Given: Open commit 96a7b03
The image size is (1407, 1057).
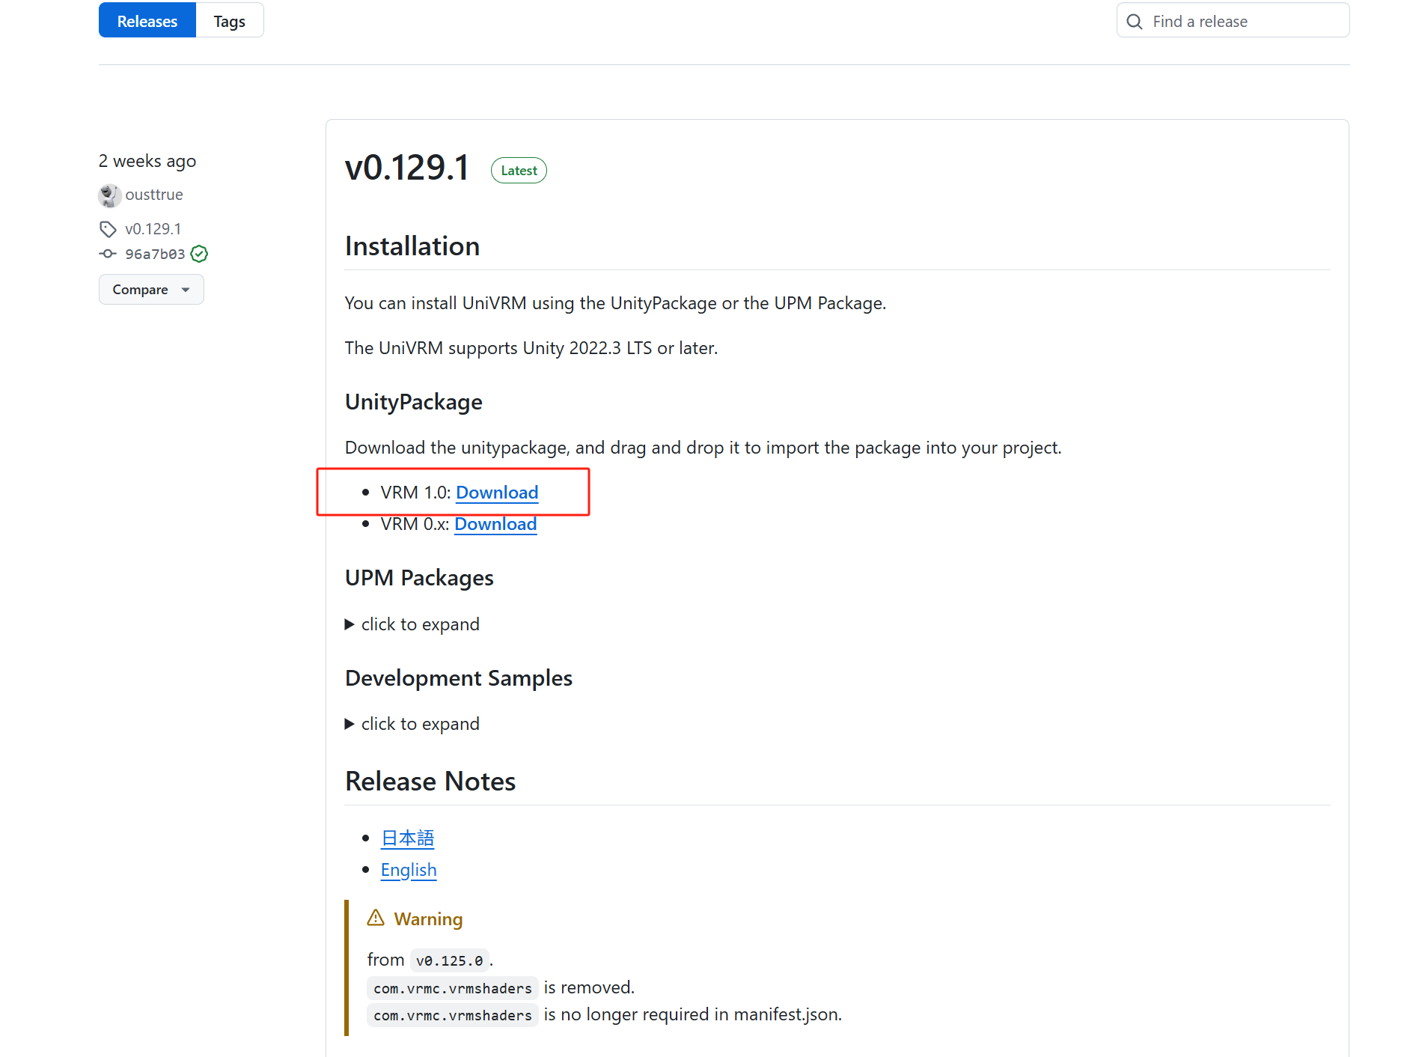Looking at the screenshot, I should [x=155, y=254].
